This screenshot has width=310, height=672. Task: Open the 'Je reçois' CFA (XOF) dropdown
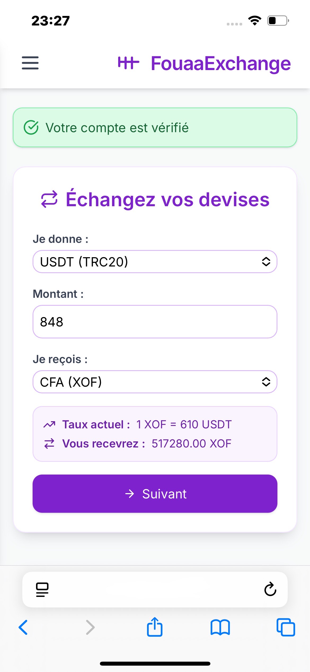[155, 382]
